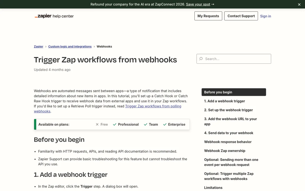The height and width of the screenshot is (191, 305).
Task: Click the X icon beside Free plan
Action: pos(97,125)
